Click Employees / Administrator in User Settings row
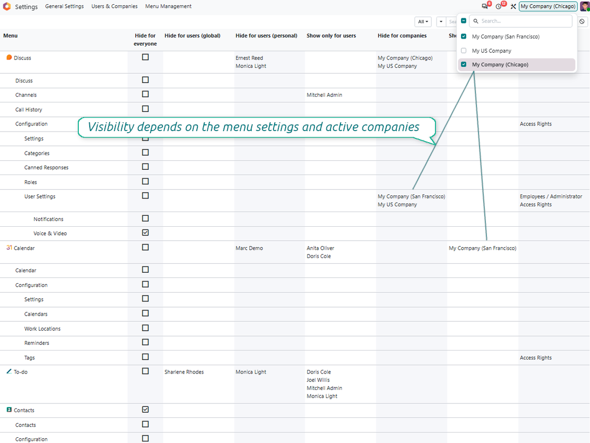This screenshot has height=443, width=590. (551, 196)
